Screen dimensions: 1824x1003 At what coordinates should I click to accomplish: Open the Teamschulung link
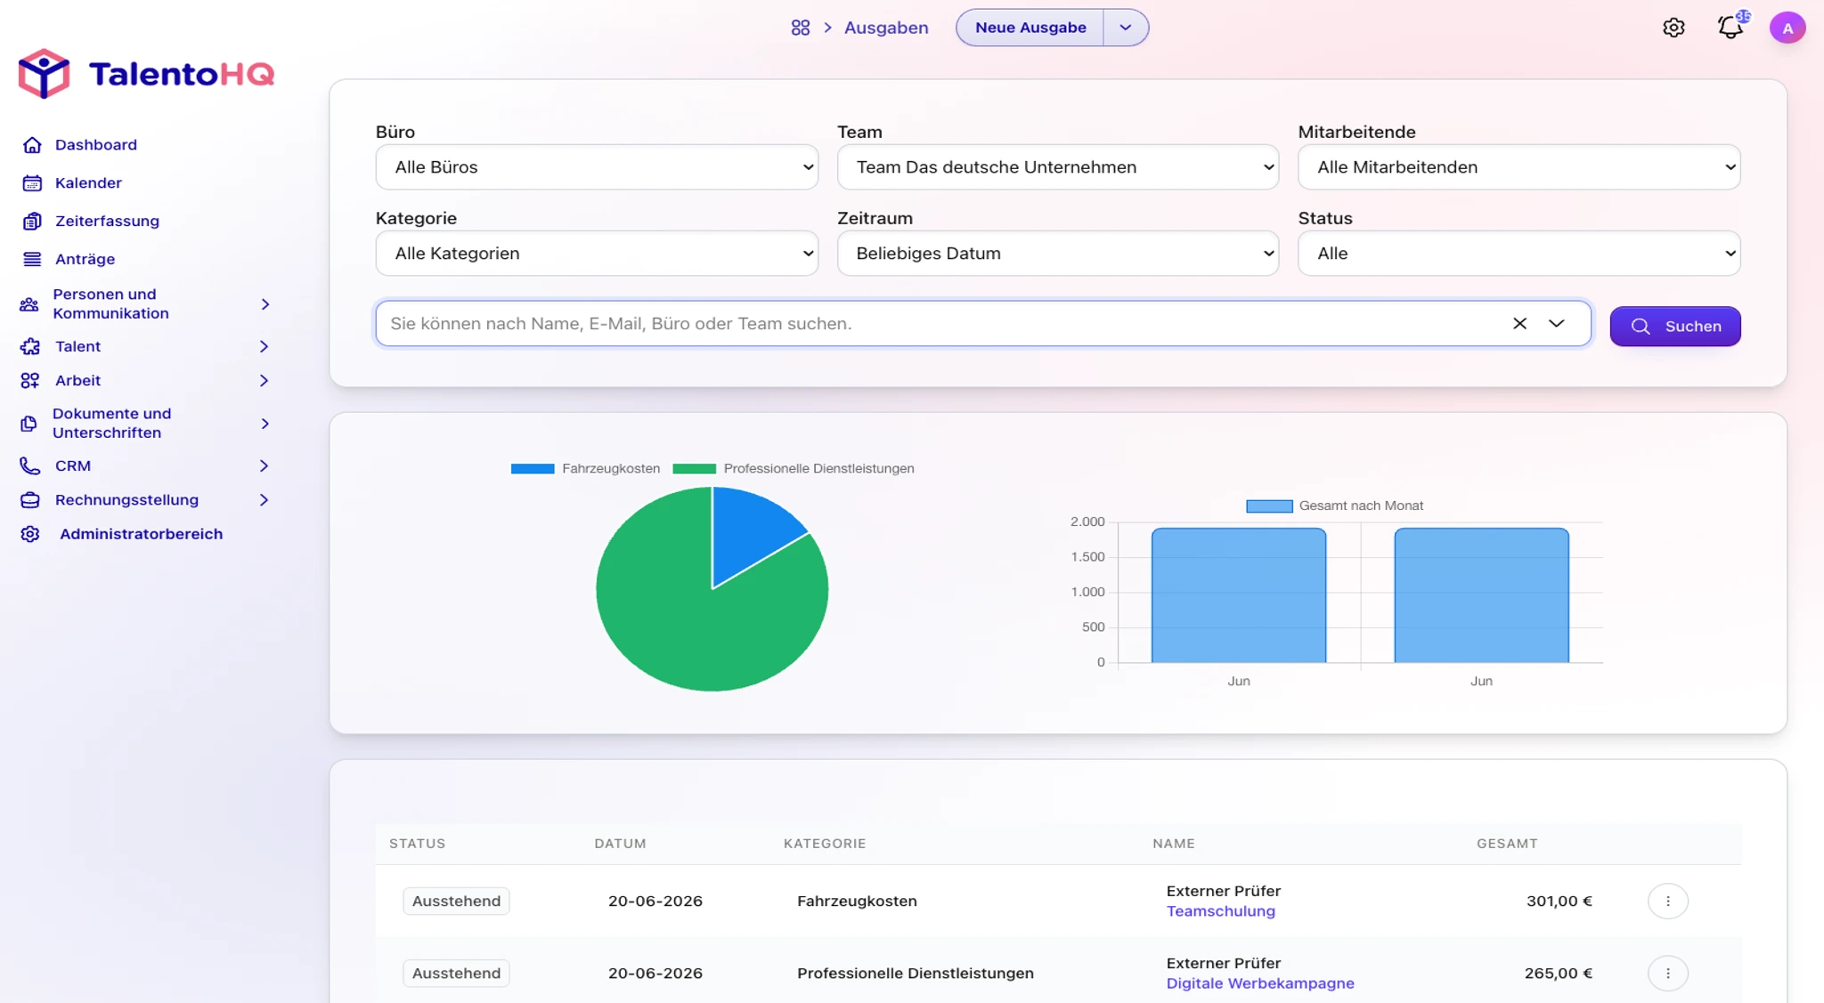pos(1220,911)
